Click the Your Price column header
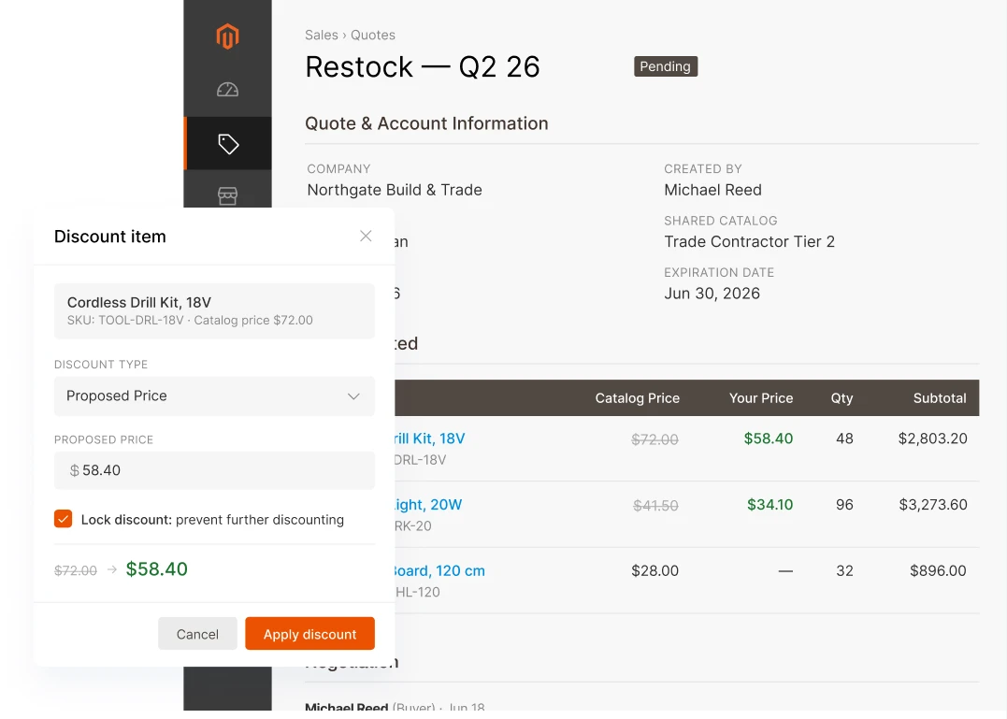This screenshot has height=719, width=1007. coord(761,398)
